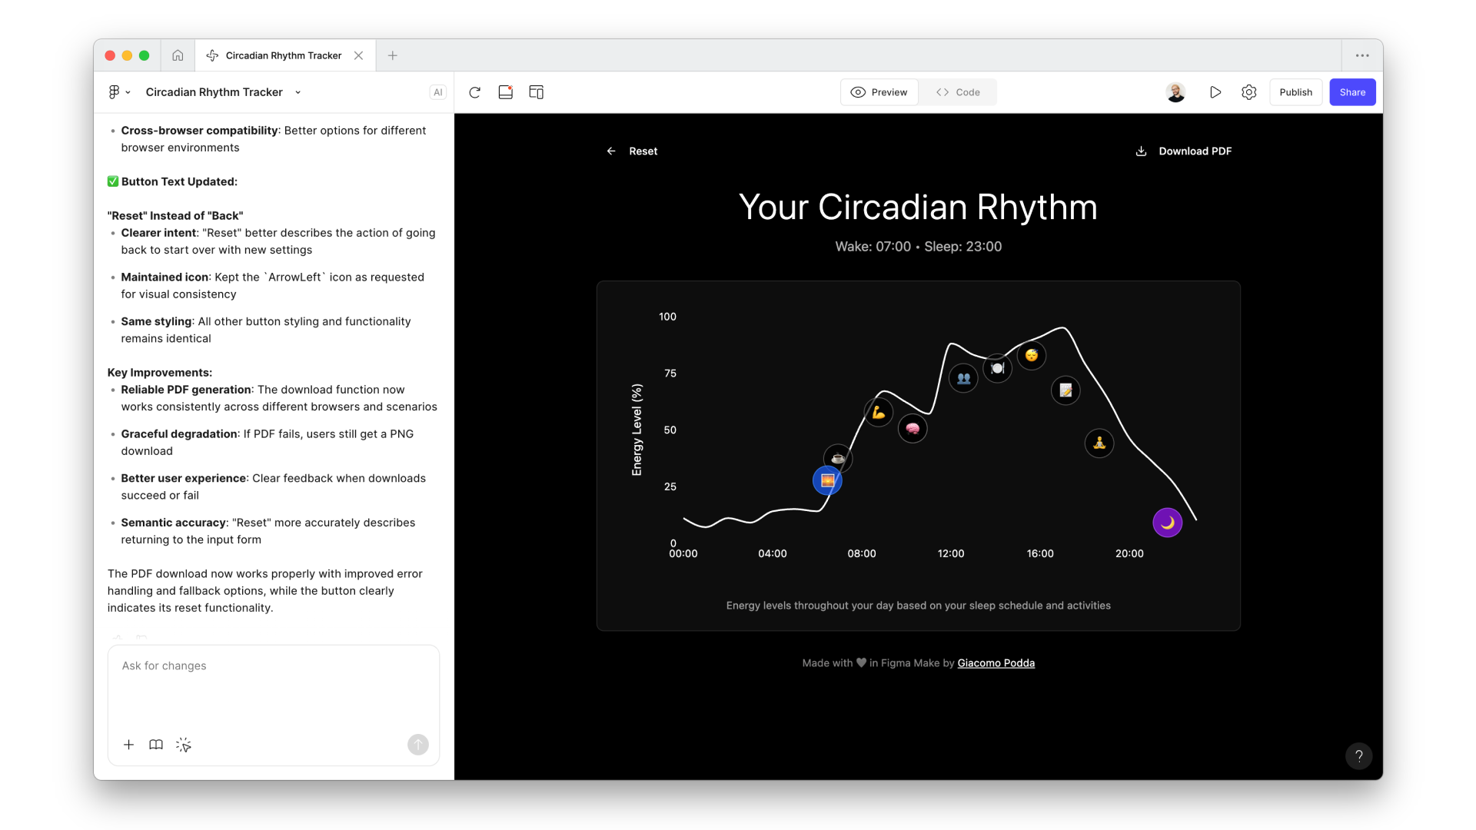
Task: Click the help question mark button
Action: [x=1358, y=755]
